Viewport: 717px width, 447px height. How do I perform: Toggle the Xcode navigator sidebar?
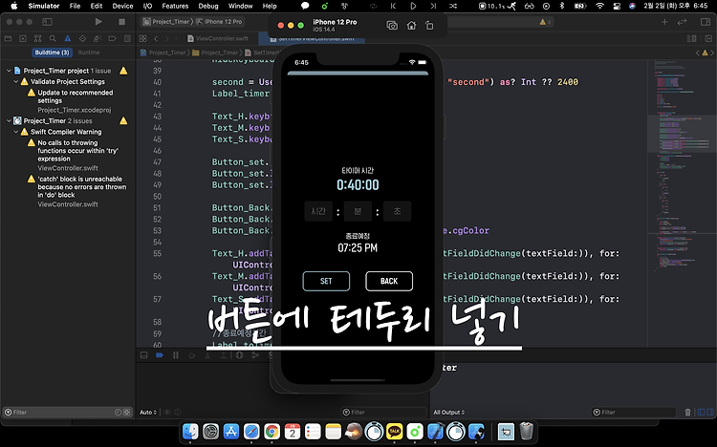click(47, 21)
